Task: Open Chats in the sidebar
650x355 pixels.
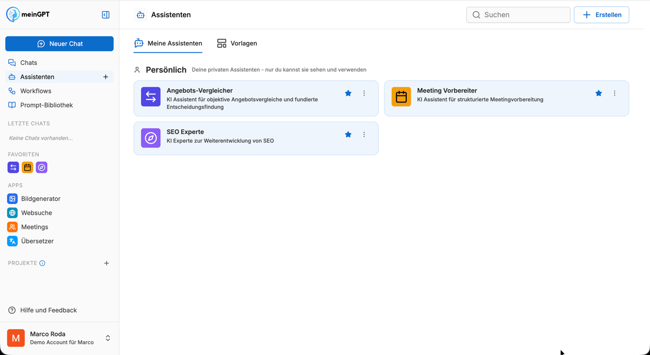Action: pyautogui.click(x=59, y=63)
